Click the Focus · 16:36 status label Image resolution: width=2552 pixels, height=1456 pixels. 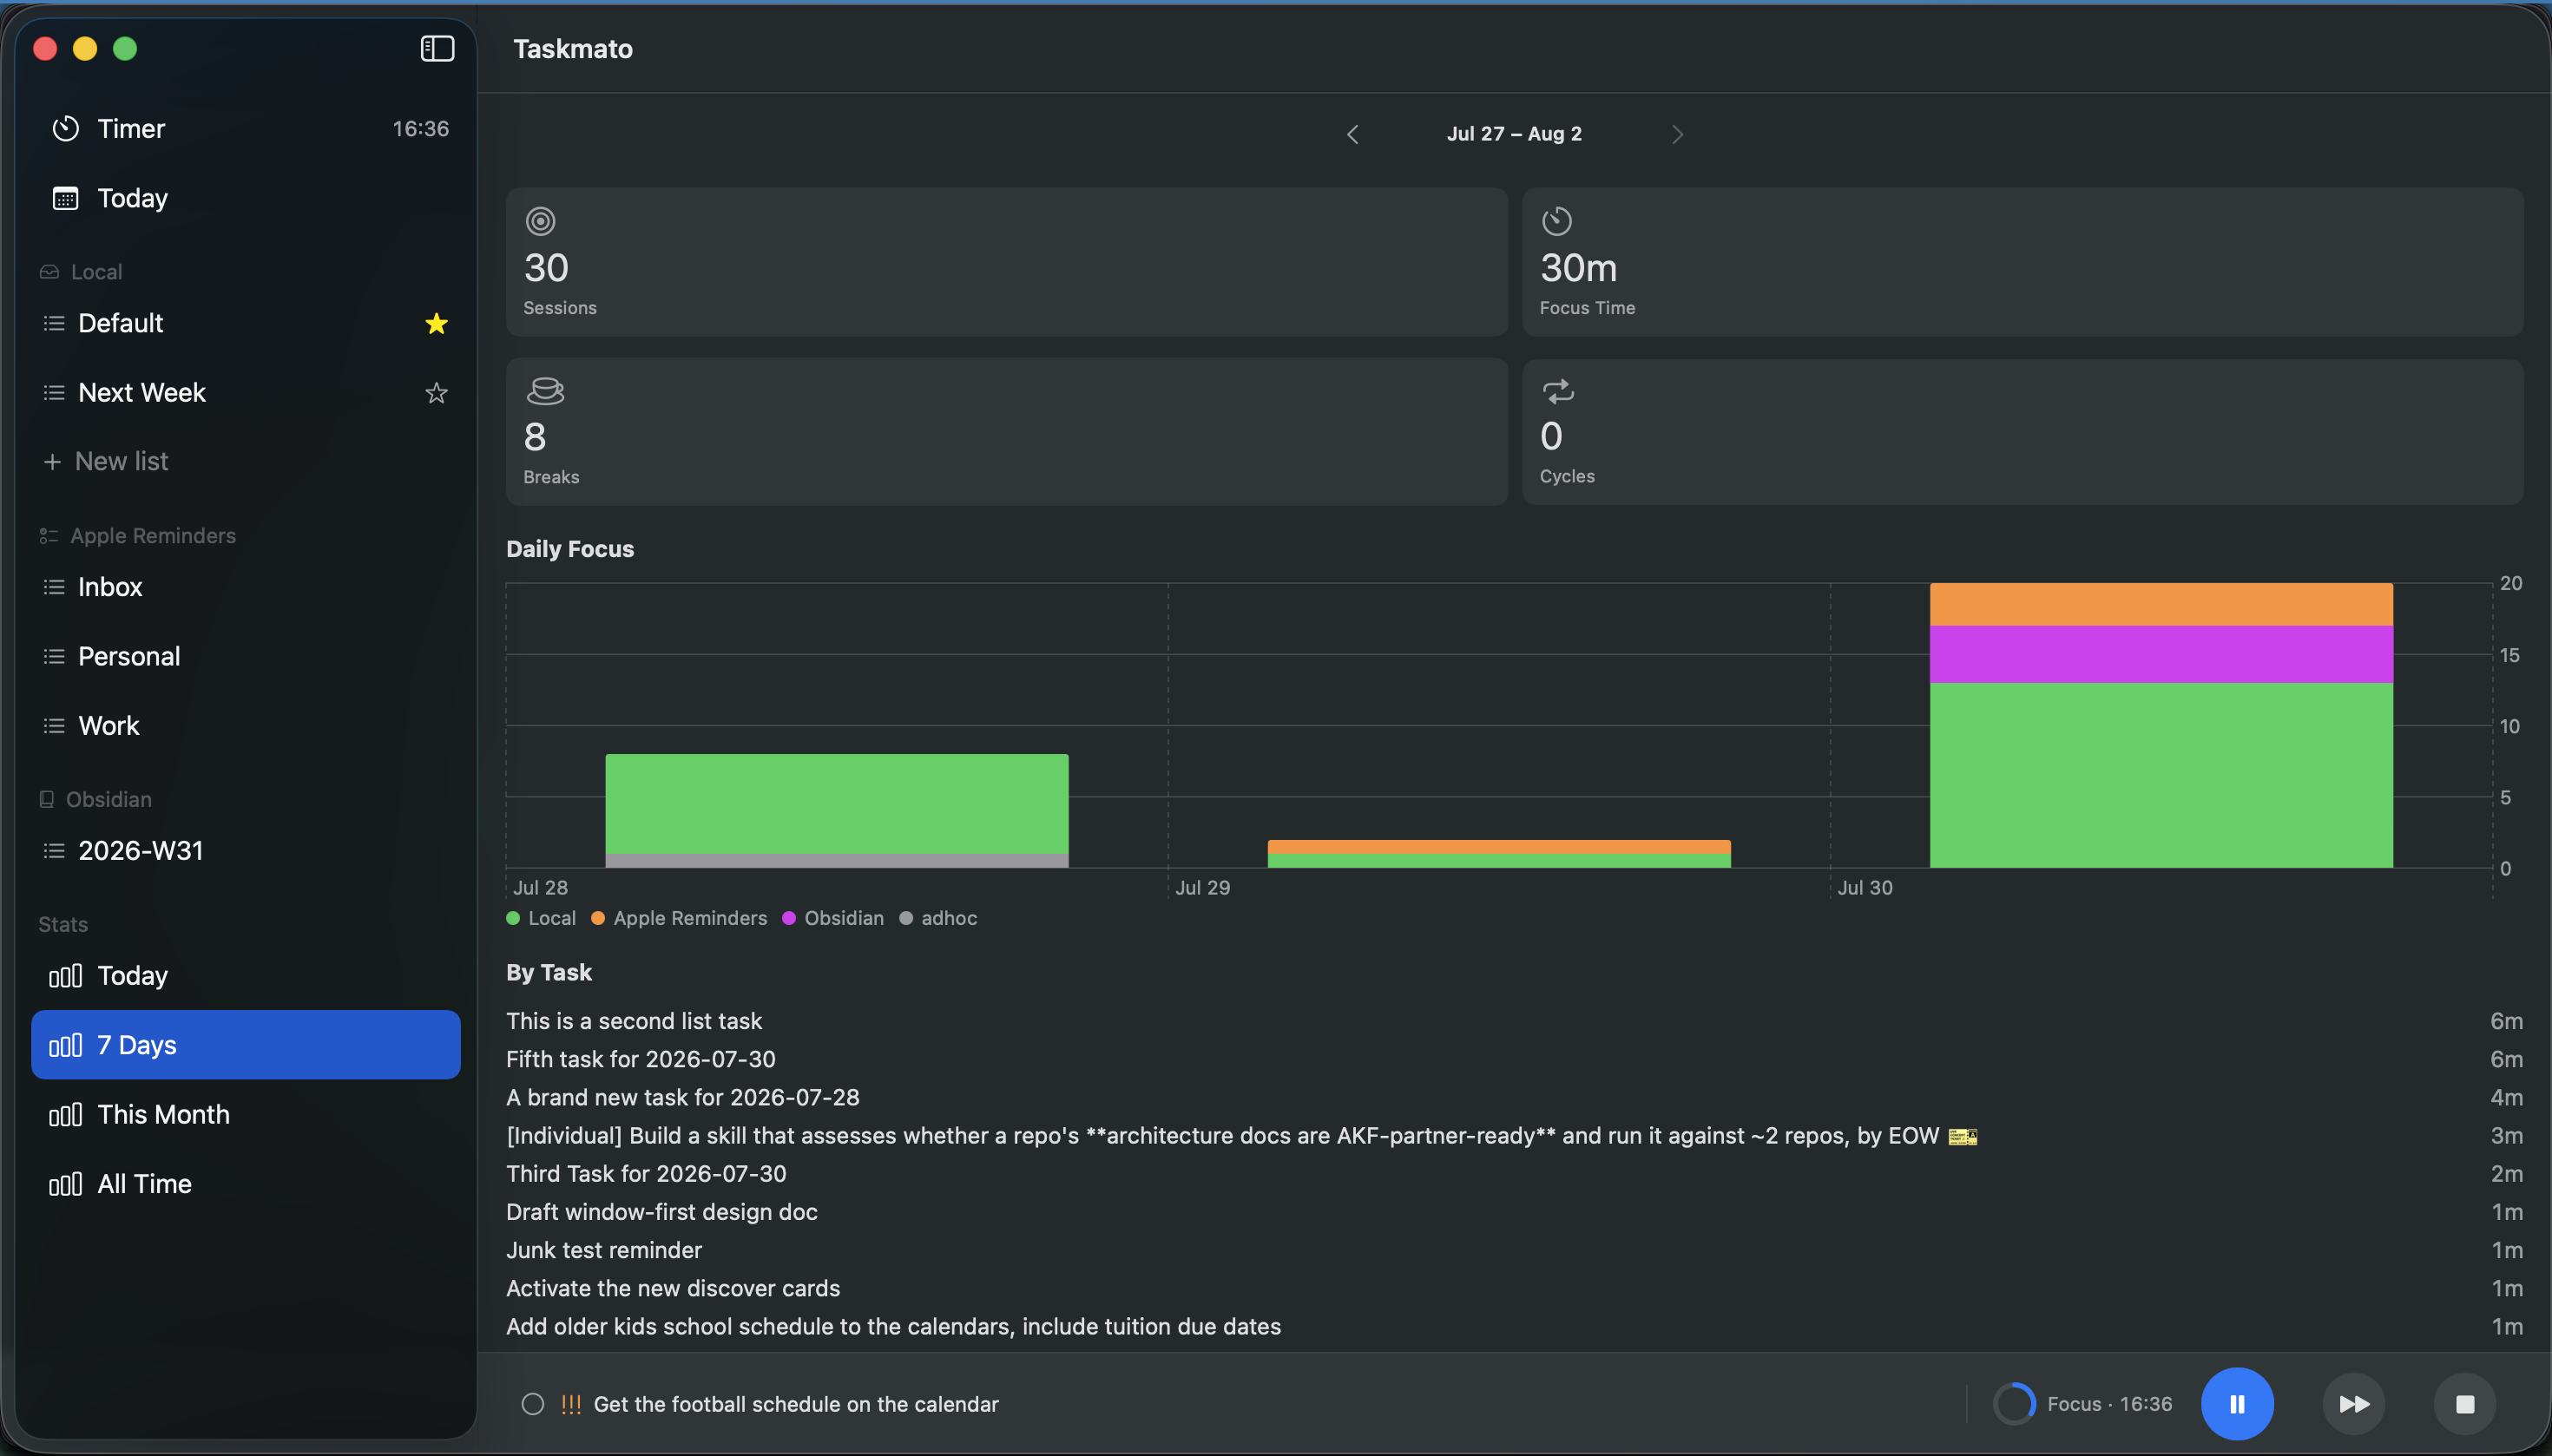pos(2110,1404)
